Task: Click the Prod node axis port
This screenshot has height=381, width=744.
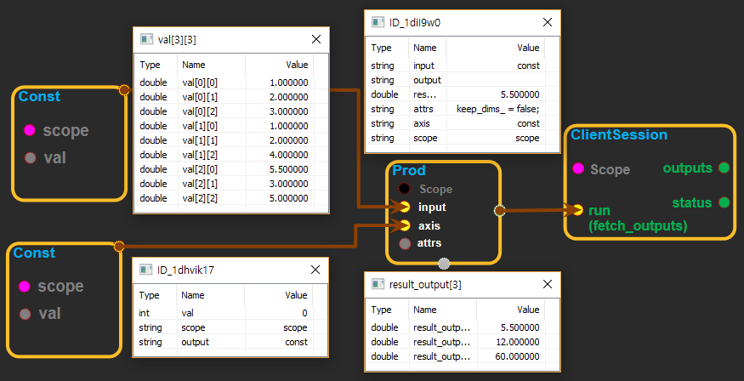Action: 405,226
